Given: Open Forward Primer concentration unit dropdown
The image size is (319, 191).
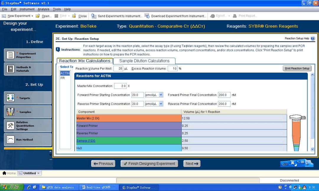Looking at the screenshot, I should click(161, 95).
